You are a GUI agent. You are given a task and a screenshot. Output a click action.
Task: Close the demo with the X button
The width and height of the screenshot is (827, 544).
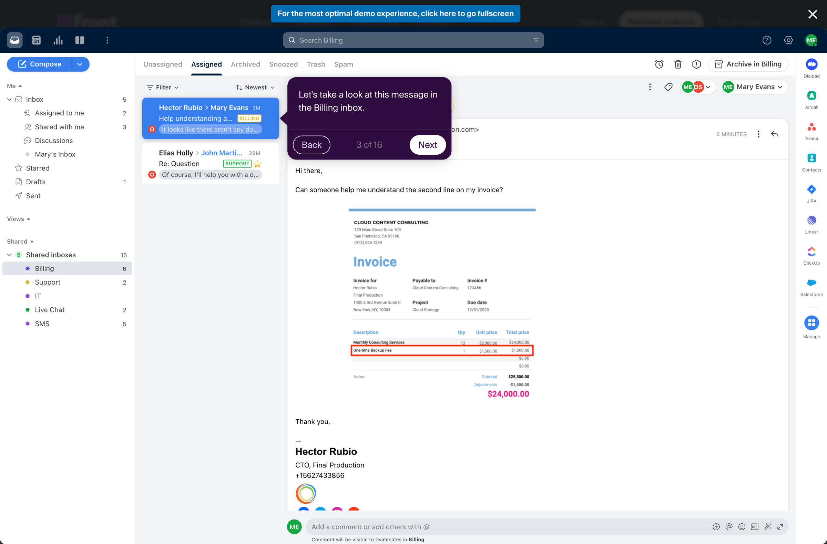[x=813, y=14]
